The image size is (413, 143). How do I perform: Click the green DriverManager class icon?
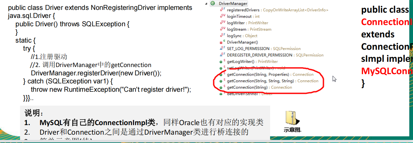click(213, 3)
